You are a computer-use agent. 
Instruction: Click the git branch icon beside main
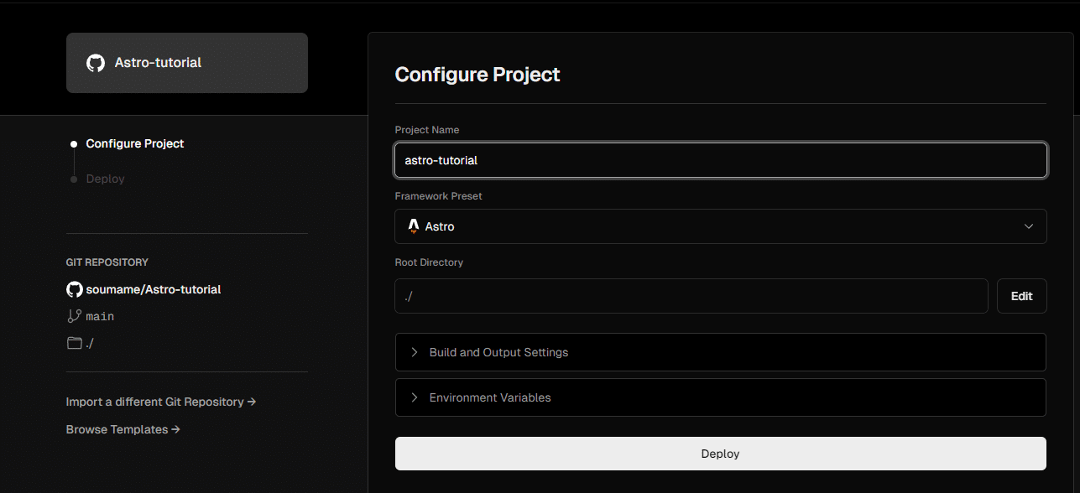(x=75, y=316)
